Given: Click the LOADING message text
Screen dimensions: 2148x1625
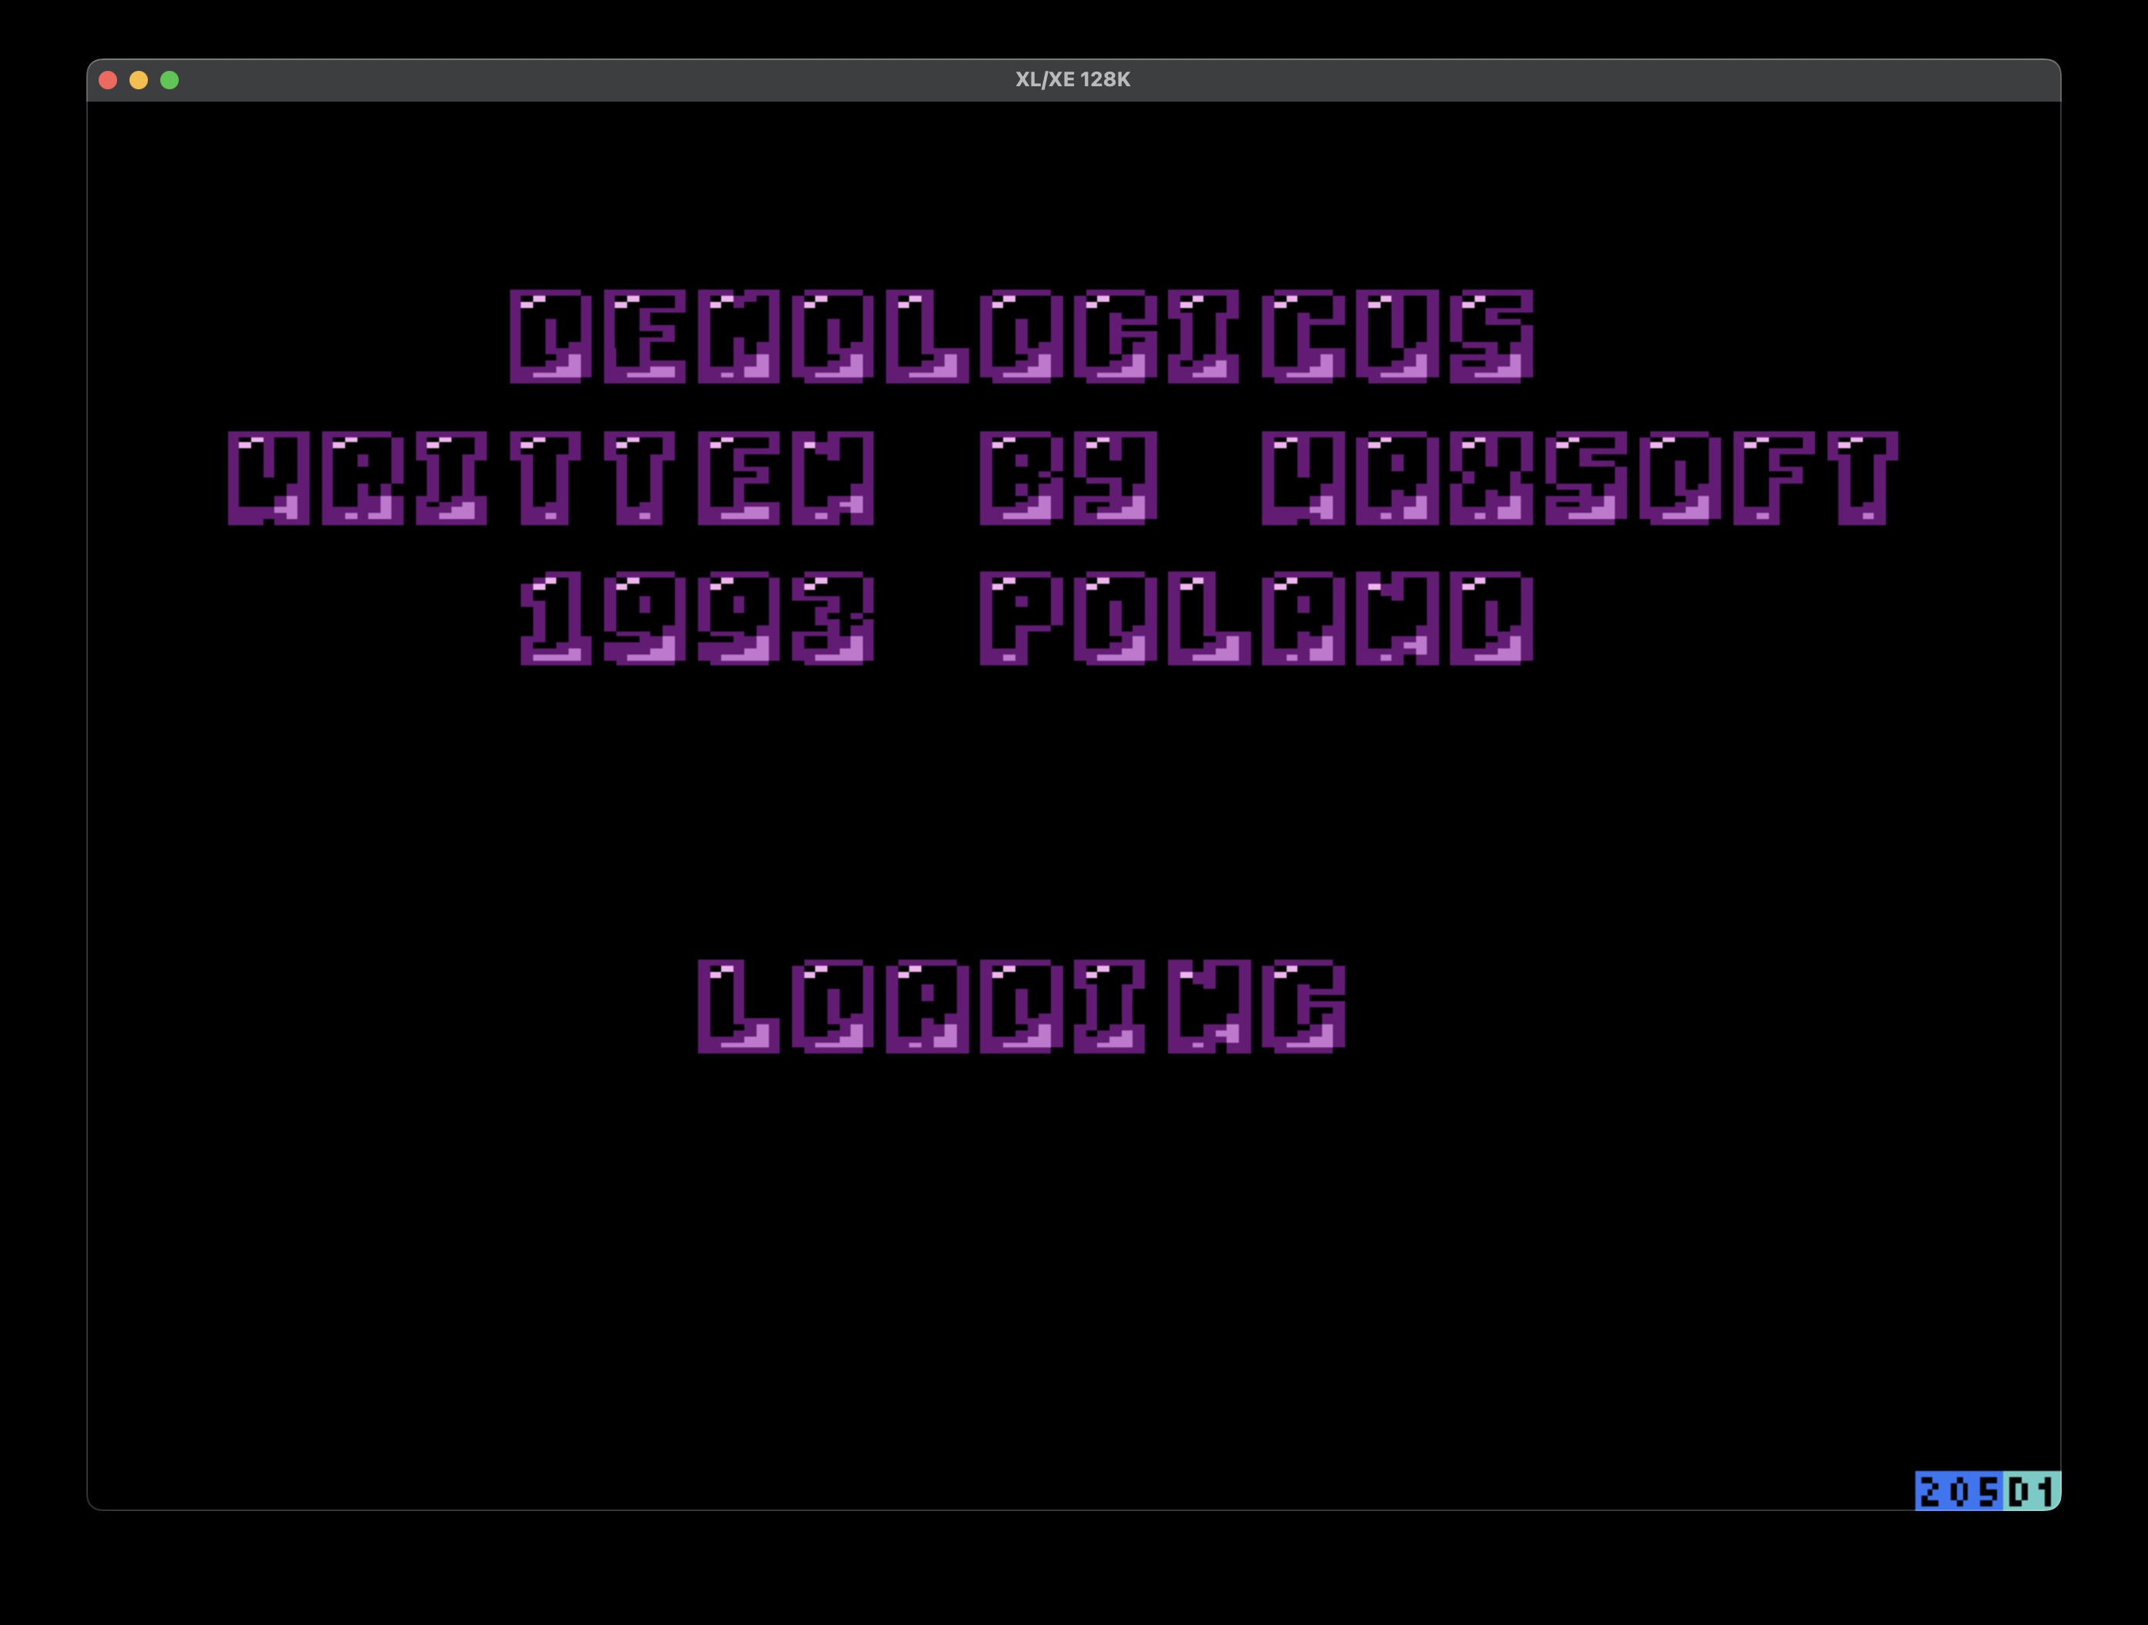Looking at the screenshot, I should click(x=1022, y=1006).
